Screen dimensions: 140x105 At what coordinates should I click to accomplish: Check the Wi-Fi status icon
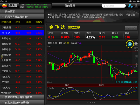tap(6, 1)
